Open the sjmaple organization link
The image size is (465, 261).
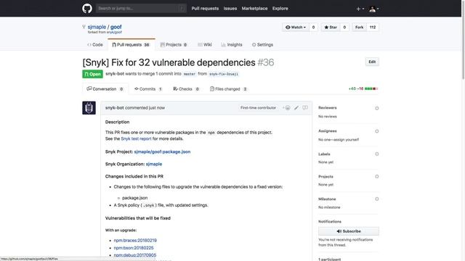point(154,164)
